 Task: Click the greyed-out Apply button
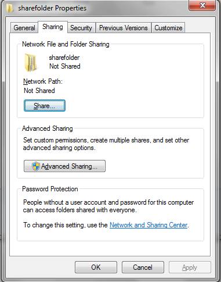(x=190, y=267)
